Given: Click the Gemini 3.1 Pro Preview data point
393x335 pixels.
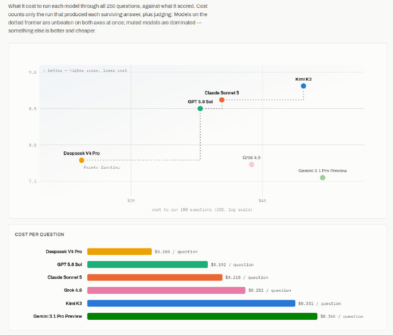Looking at the screenshot, I should (323, 178).
